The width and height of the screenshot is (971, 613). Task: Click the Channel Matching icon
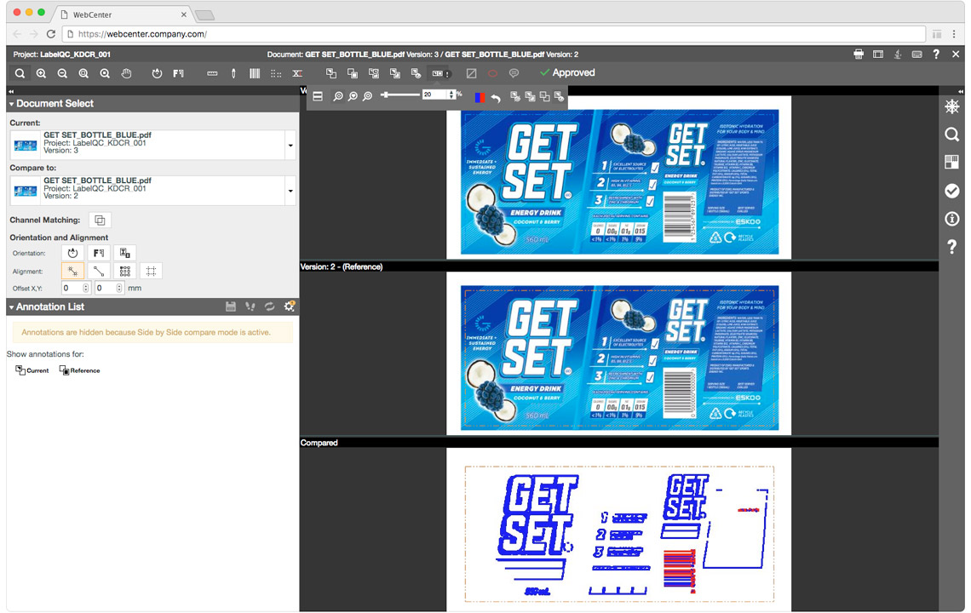(x=100, y=219)
